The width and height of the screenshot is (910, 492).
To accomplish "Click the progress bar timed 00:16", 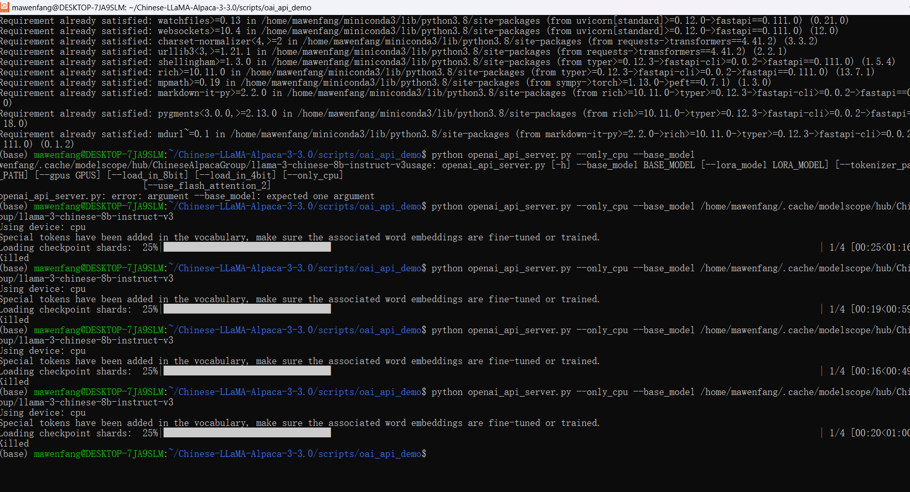I will 247,371.
